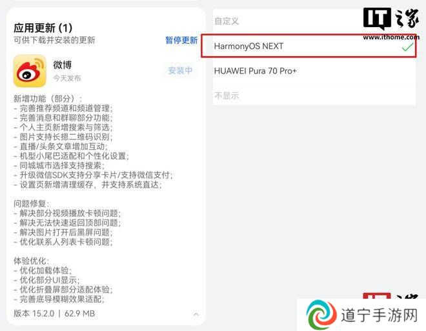Screen dimensions: 426x331
Task: Click the Daoning mobile game swirl logo
Action: click(321, 314)
